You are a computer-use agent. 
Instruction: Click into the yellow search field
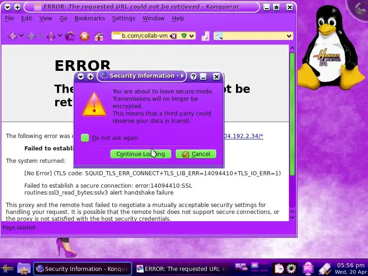[x=254, y=36]
